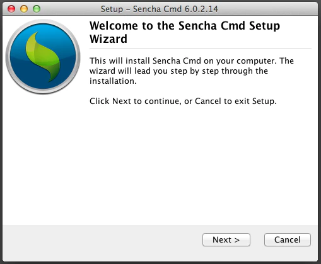The width and height of the screenshot is (321, 264).
Task: Click the empty white area below the instructions
Action: click(160, 164)
